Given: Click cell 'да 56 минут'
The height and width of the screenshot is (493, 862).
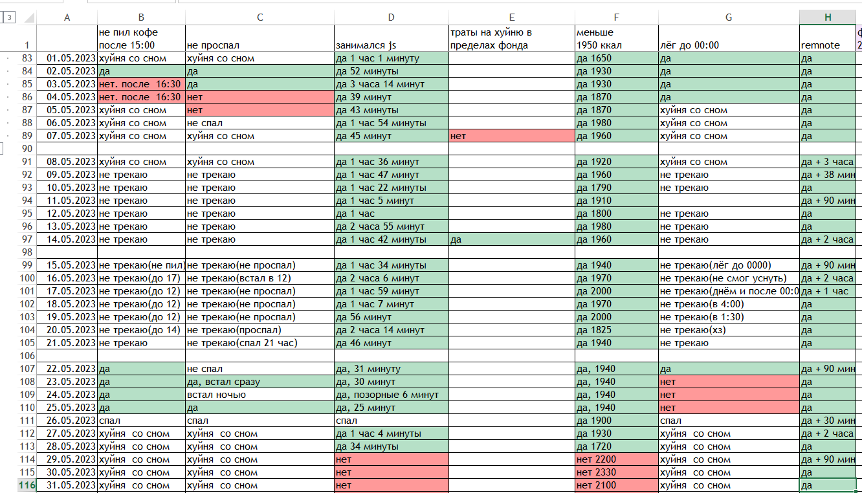Looking at the screenshot, I should [x=391, y=317].
